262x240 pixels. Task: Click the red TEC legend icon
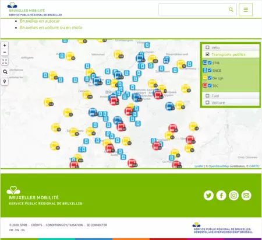click(205, 85)
